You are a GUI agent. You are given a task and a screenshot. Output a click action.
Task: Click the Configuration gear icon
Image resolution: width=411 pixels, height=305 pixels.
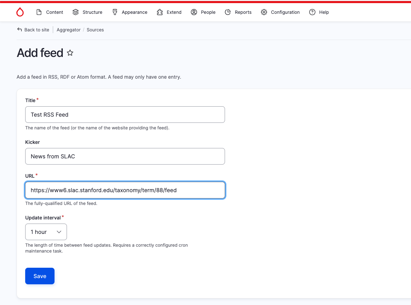tap(264, 12)
